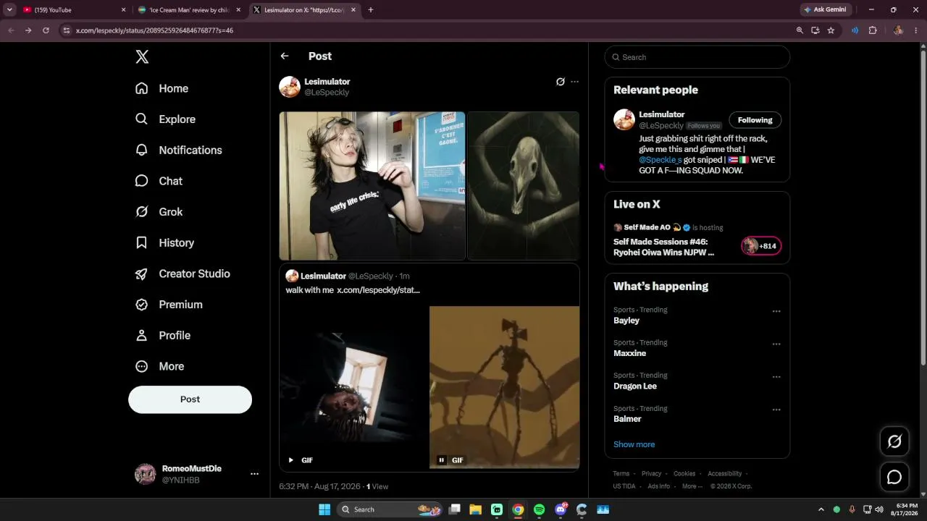
Task: Join the live space with +814 listeners
Action: click(x=761, y=246)
